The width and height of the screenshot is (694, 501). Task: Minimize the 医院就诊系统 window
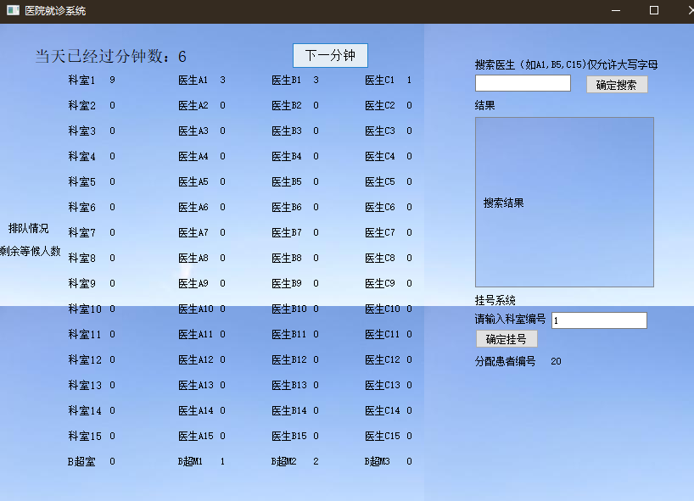tap(616, 11)
